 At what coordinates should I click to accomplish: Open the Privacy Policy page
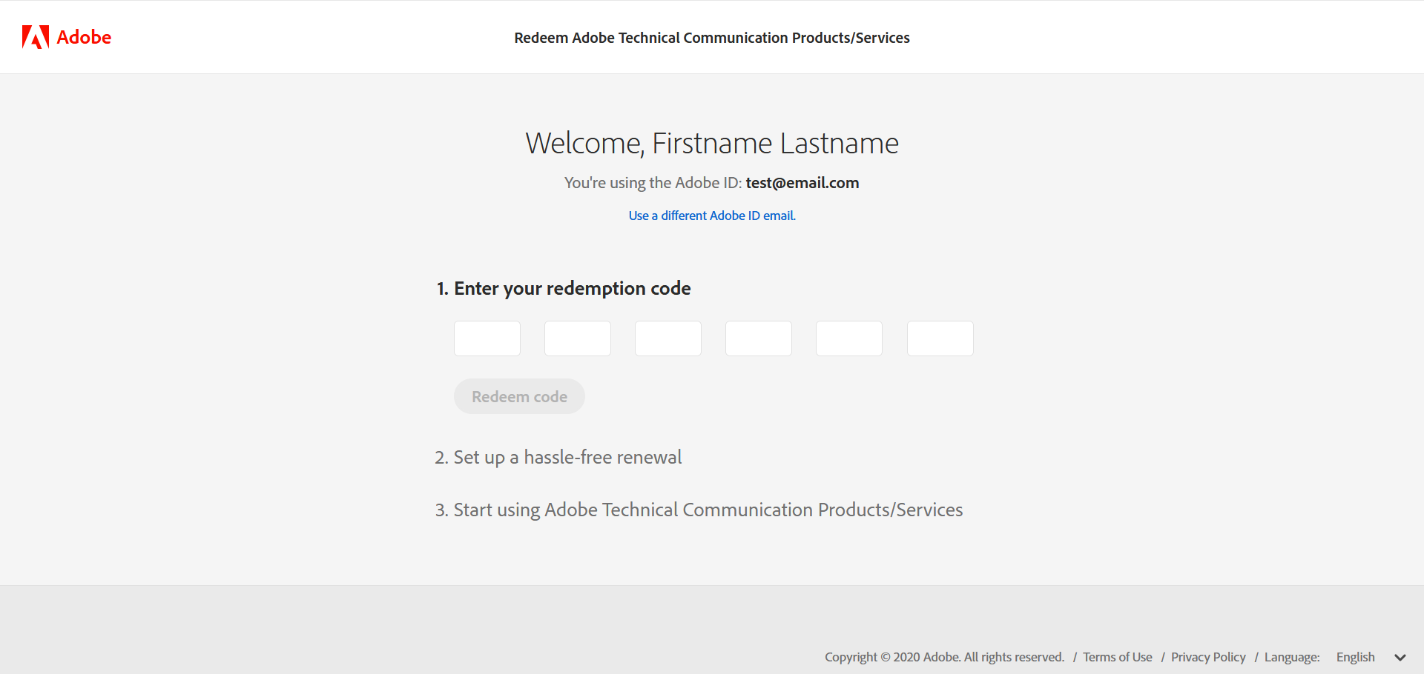[1208, 657]
